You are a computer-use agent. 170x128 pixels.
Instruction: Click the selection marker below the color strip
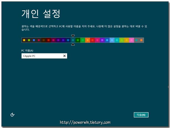[x=73, y=44]
